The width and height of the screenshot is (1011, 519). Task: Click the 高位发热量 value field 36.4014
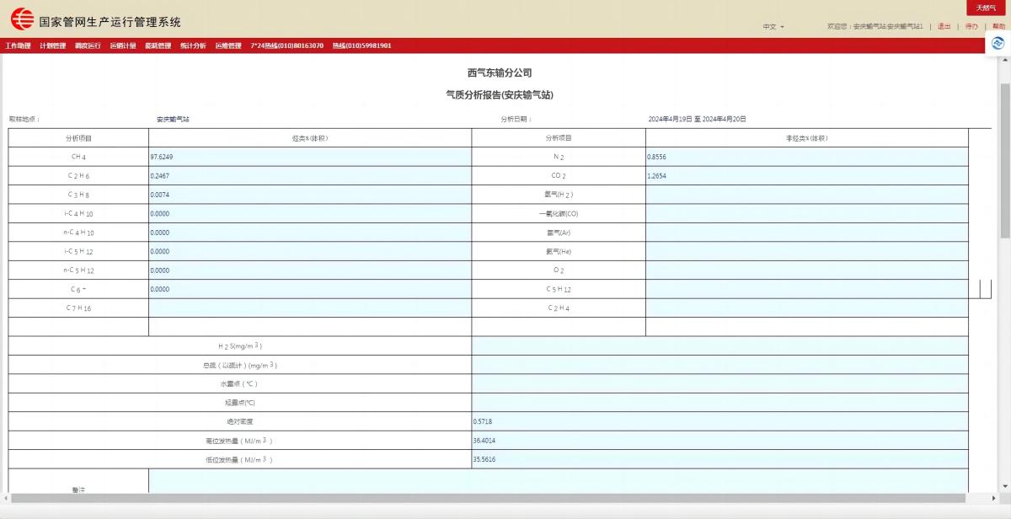[719, 441]
